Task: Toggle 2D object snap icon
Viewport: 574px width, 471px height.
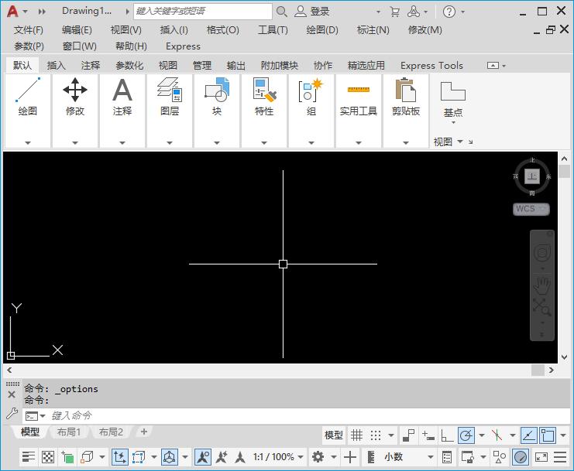Action: [x=548, y=435]
